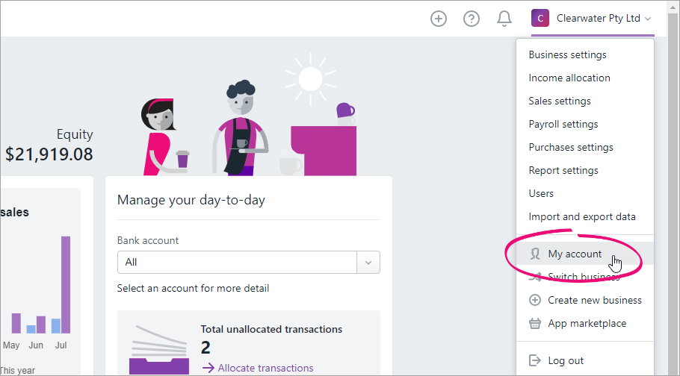
Task: Open Import and export data
Action: coord(582,217)
